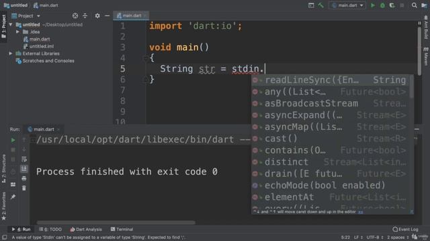The image size is (430, 241).
Task: Open Dart Analysis tab
Action: (86, 229)
